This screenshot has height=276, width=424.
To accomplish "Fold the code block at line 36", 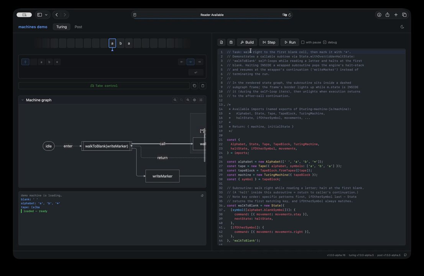I will point(224,206).
